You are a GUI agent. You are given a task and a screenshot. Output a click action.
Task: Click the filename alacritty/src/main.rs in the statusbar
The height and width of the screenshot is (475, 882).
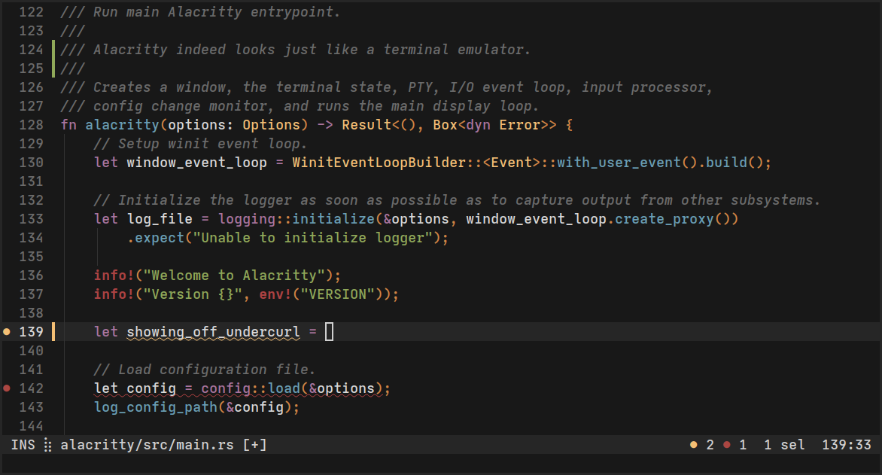coord(147,444)
